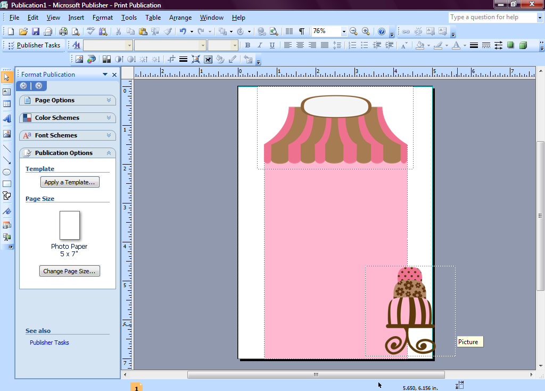
Task: Select the Text Box tool
Action: click(7, 91)
